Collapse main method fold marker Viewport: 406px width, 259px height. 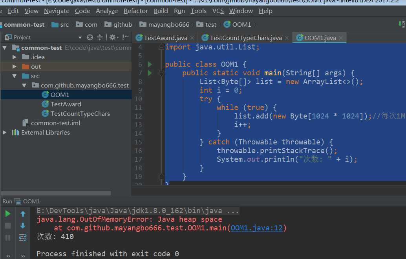point(161,73)
